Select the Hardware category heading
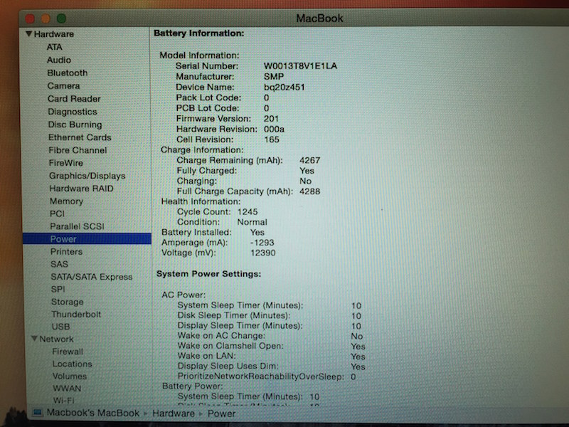This screenshot has width=569, height=427. [54, 34]
